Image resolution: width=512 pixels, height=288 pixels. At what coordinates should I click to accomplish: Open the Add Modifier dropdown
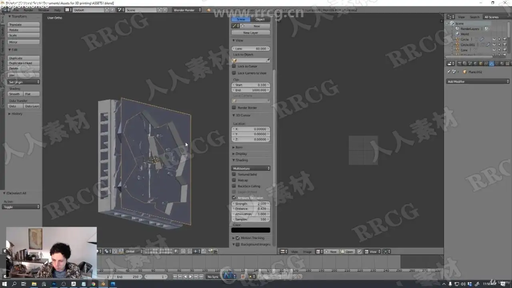click(478, 82)
